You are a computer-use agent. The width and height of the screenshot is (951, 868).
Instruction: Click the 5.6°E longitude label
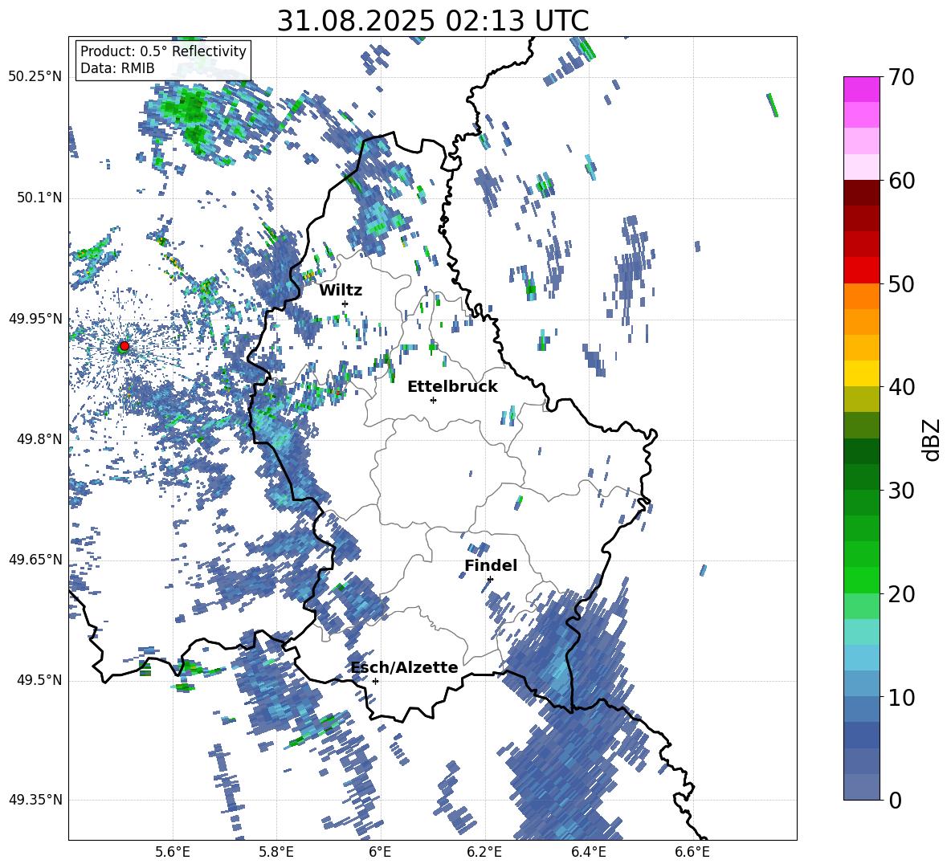173,853
